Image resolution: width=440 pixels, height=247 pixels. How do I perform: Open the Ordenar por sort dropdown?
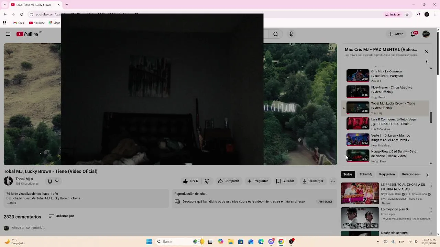click(x=62, y=216)
